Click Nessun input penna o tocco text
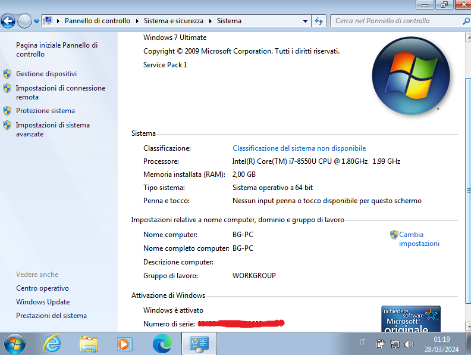The image size is (471, 355). coord(327,201)
